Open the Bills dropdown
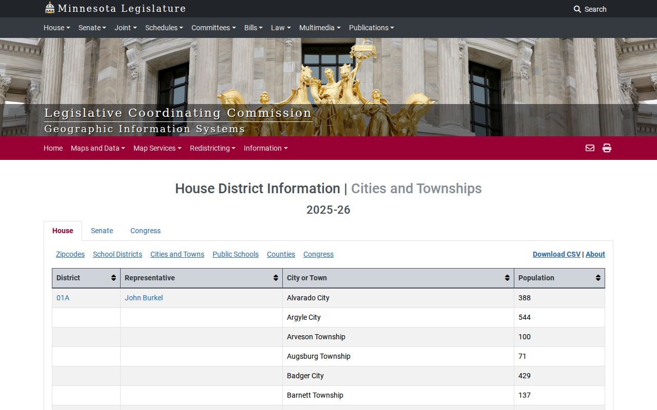Screen dimensions: 657x410 pyautogui.click(x=254, y=28)
